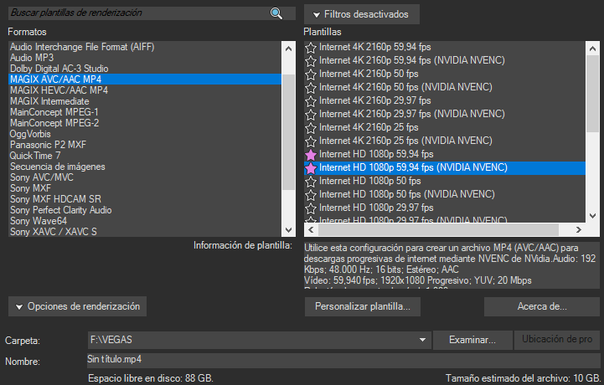The height and width of the screenshot is (385, 604).
Task: Click Plantillas list scroll-down arrow
Action: pos(593,216)
